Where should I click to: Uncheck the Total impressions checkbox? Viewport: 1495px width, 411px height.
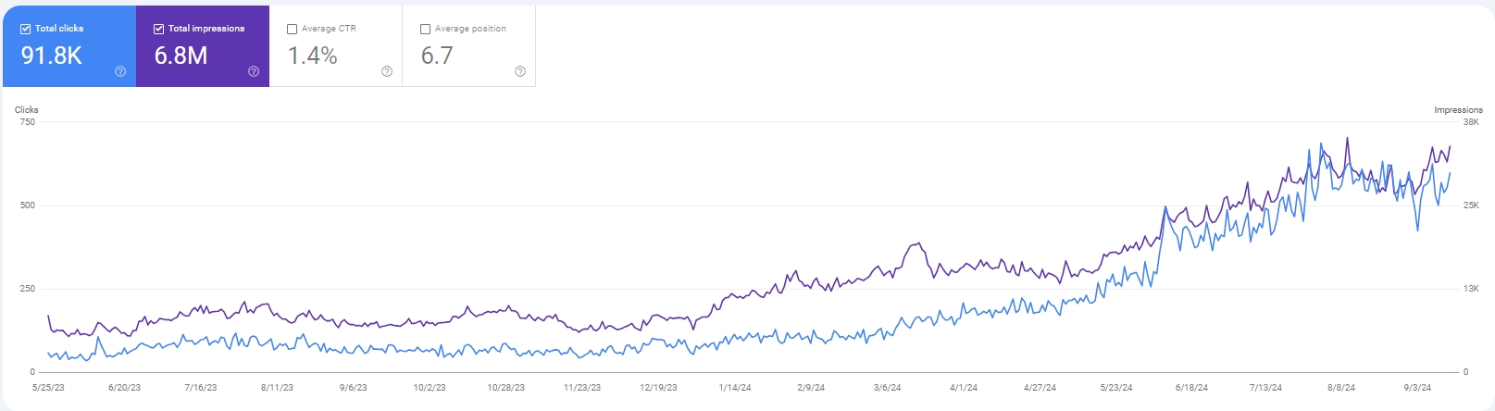tap(159, 29)
